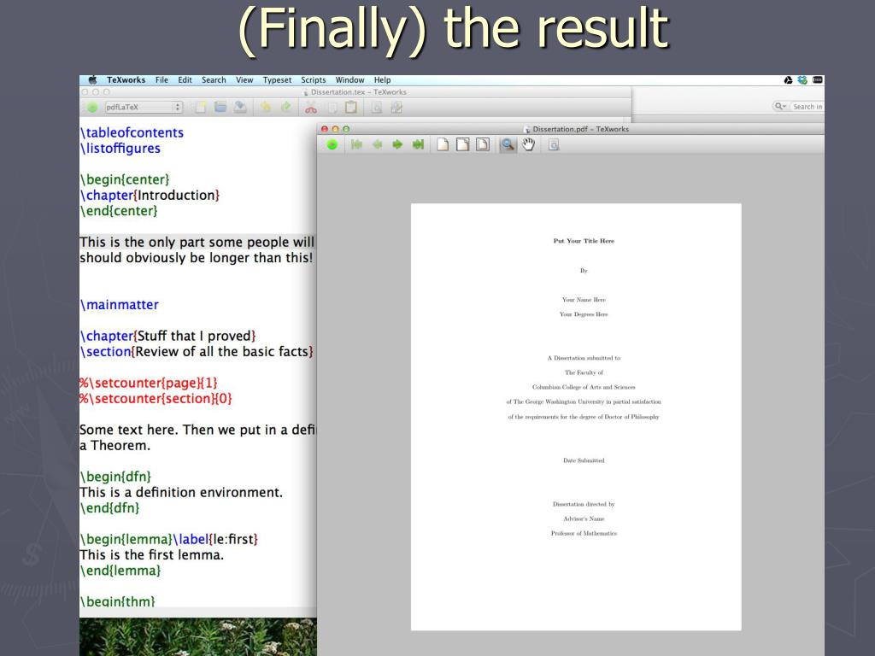
Task: Open the File menu
Action: pyautogui.click(x=161, y=79)
